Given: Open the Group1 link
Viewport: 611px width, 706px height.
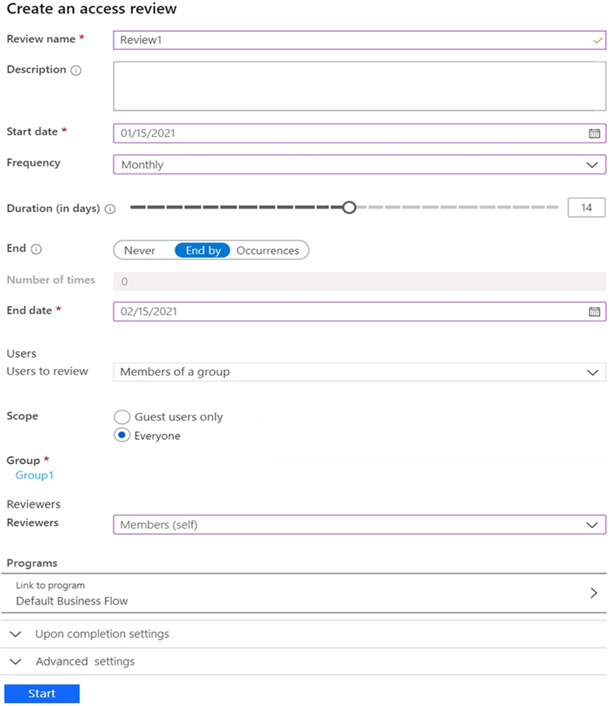Looking at the screenshot, I should (x=34, y=475).
